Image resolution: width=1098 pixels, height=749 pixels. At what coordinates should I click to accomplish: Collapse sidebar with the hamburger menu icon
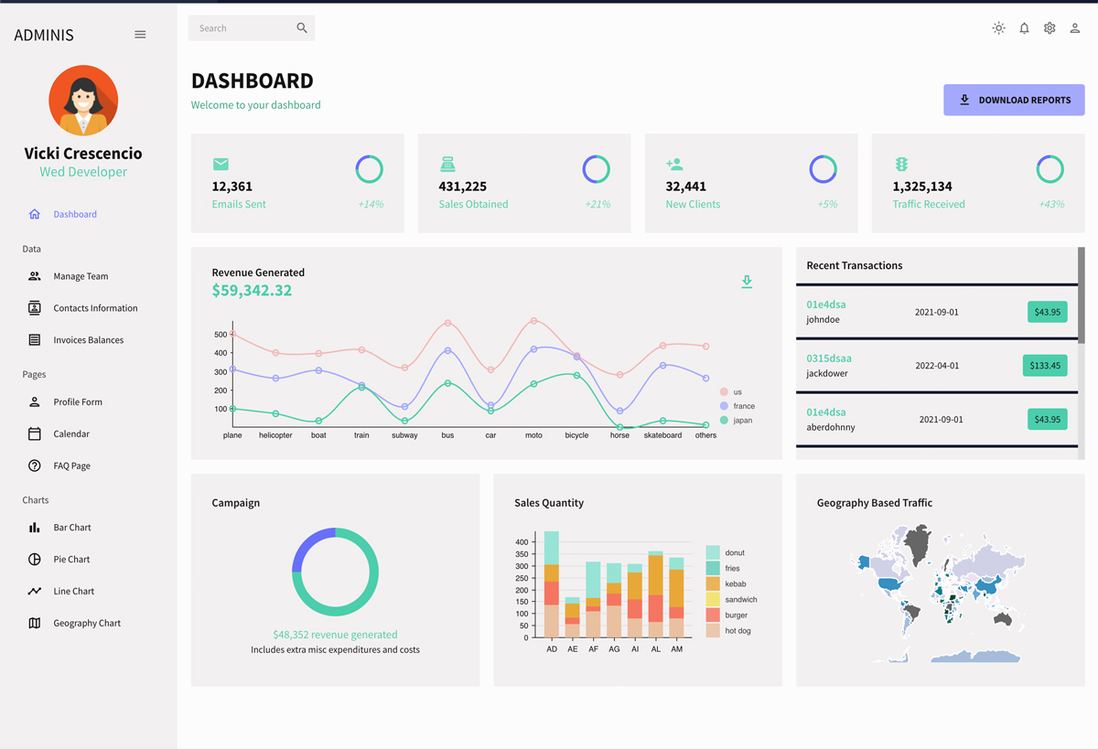tap(140, 35)
